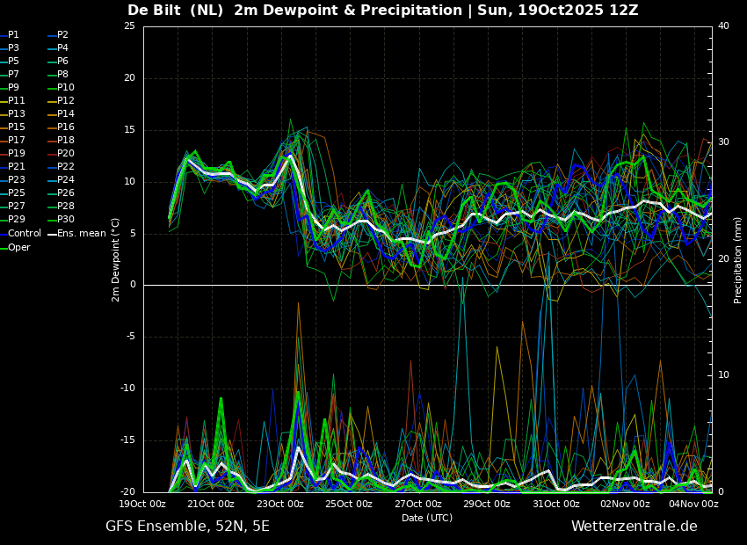Click the 04Nov 00z date tick
This screenshot has height=545, width=747.
(x=694, y=504)
